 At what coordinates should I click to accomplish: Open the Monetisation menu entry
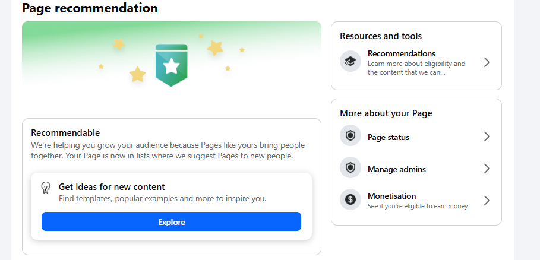point(391,196)
